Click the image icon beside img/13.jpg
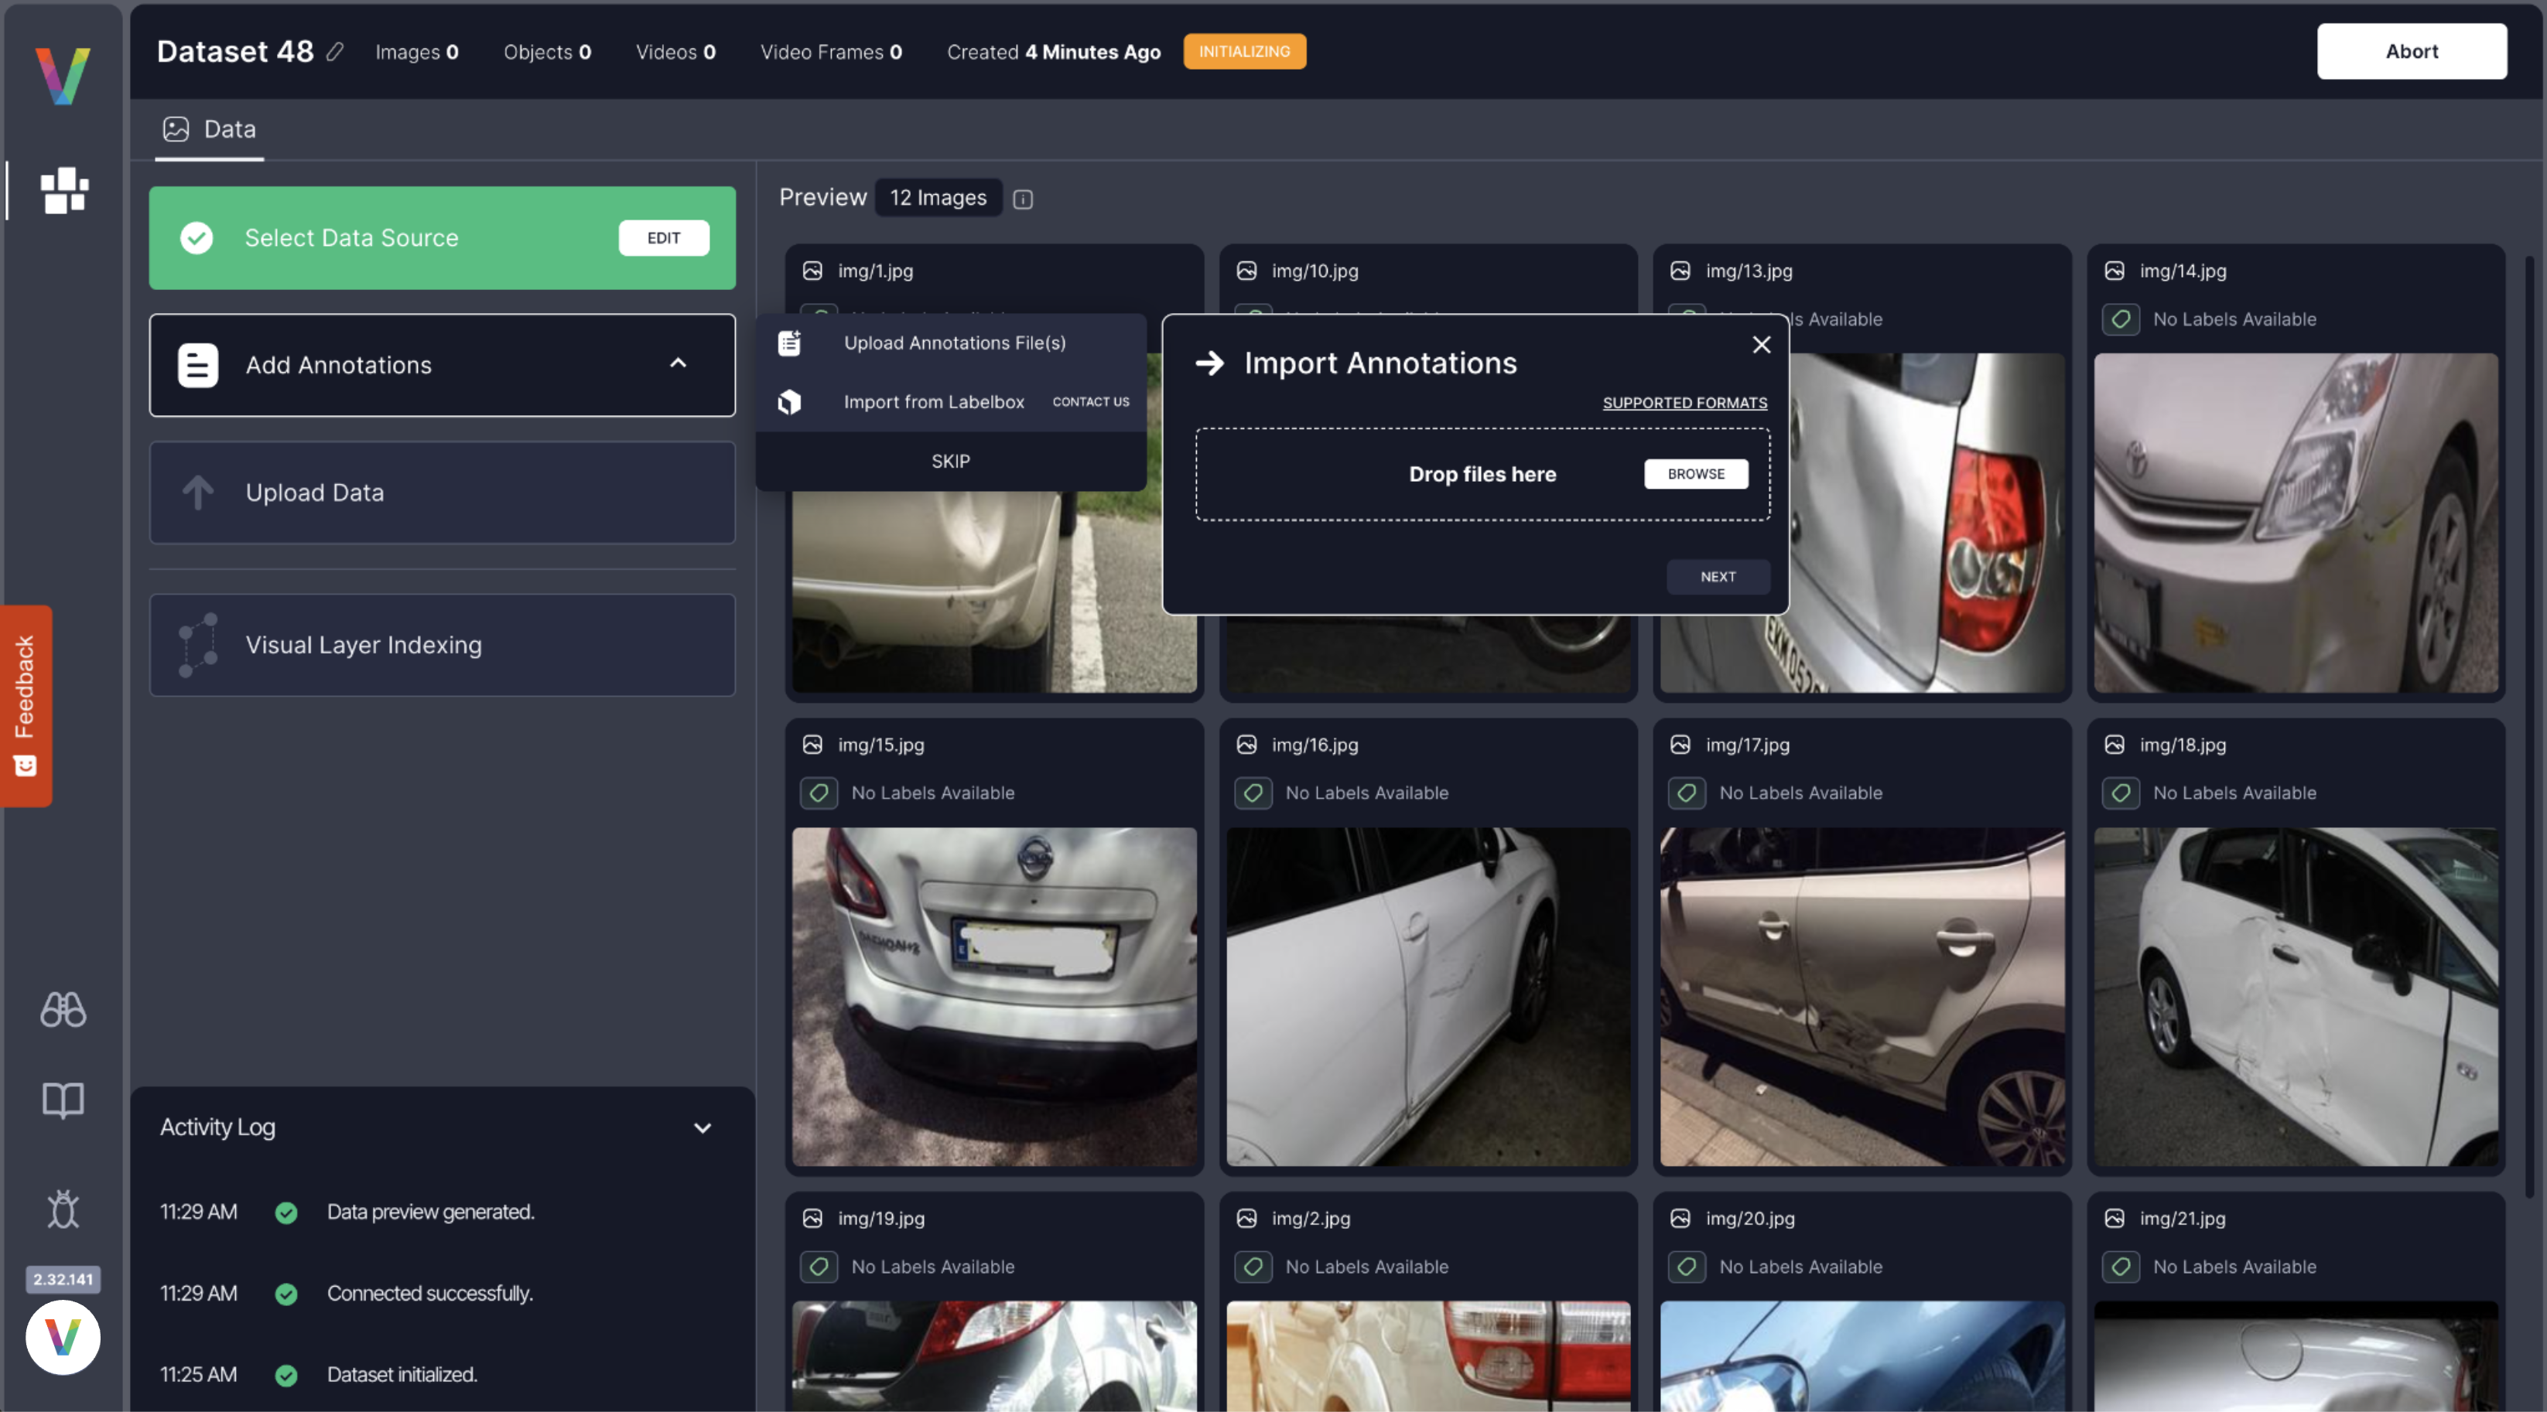Screen dimensions: 2547x1412 (1680, 271)
